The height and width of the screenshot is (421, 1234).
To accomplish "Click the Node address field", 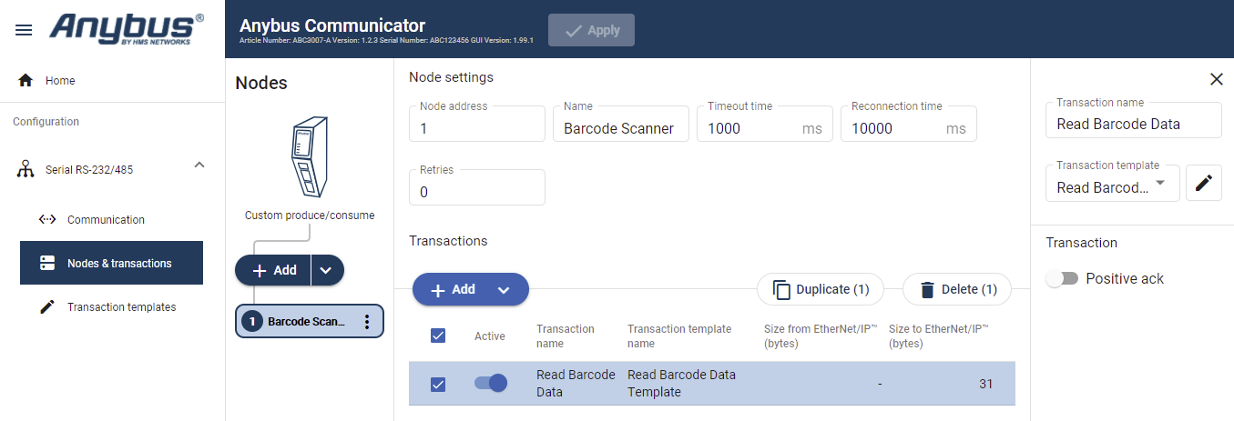I will [477, 124].
